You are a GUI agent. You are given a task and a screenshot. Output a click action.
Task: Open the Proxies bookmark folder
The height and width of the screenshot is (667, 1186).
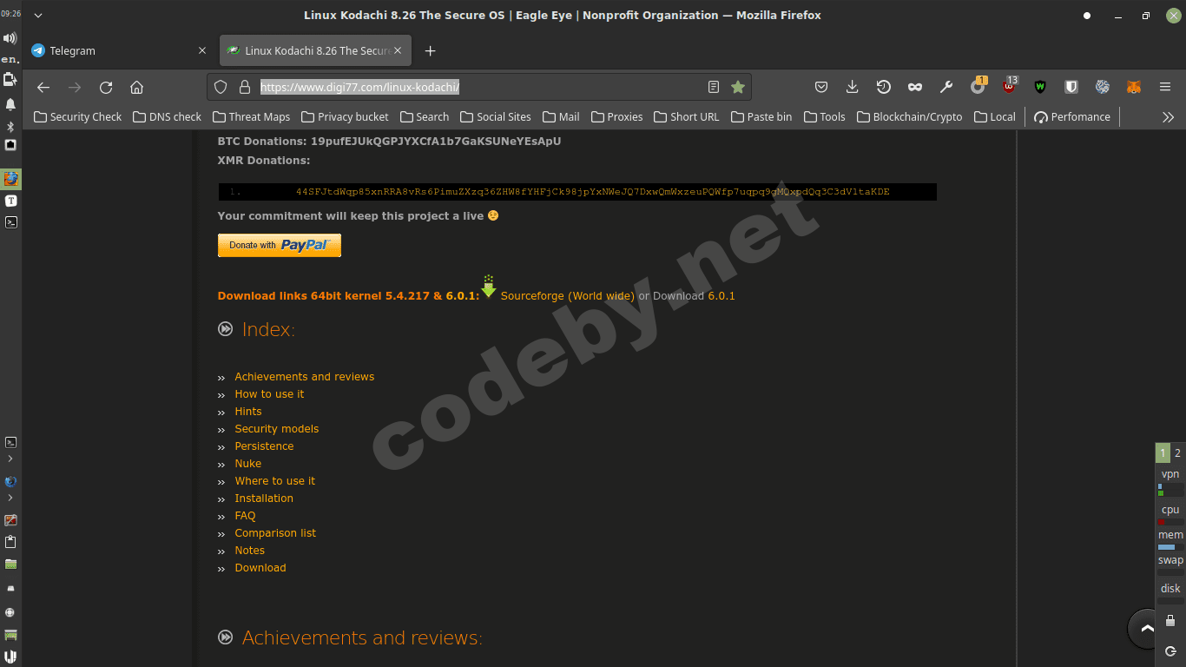[x=616, y=117]
